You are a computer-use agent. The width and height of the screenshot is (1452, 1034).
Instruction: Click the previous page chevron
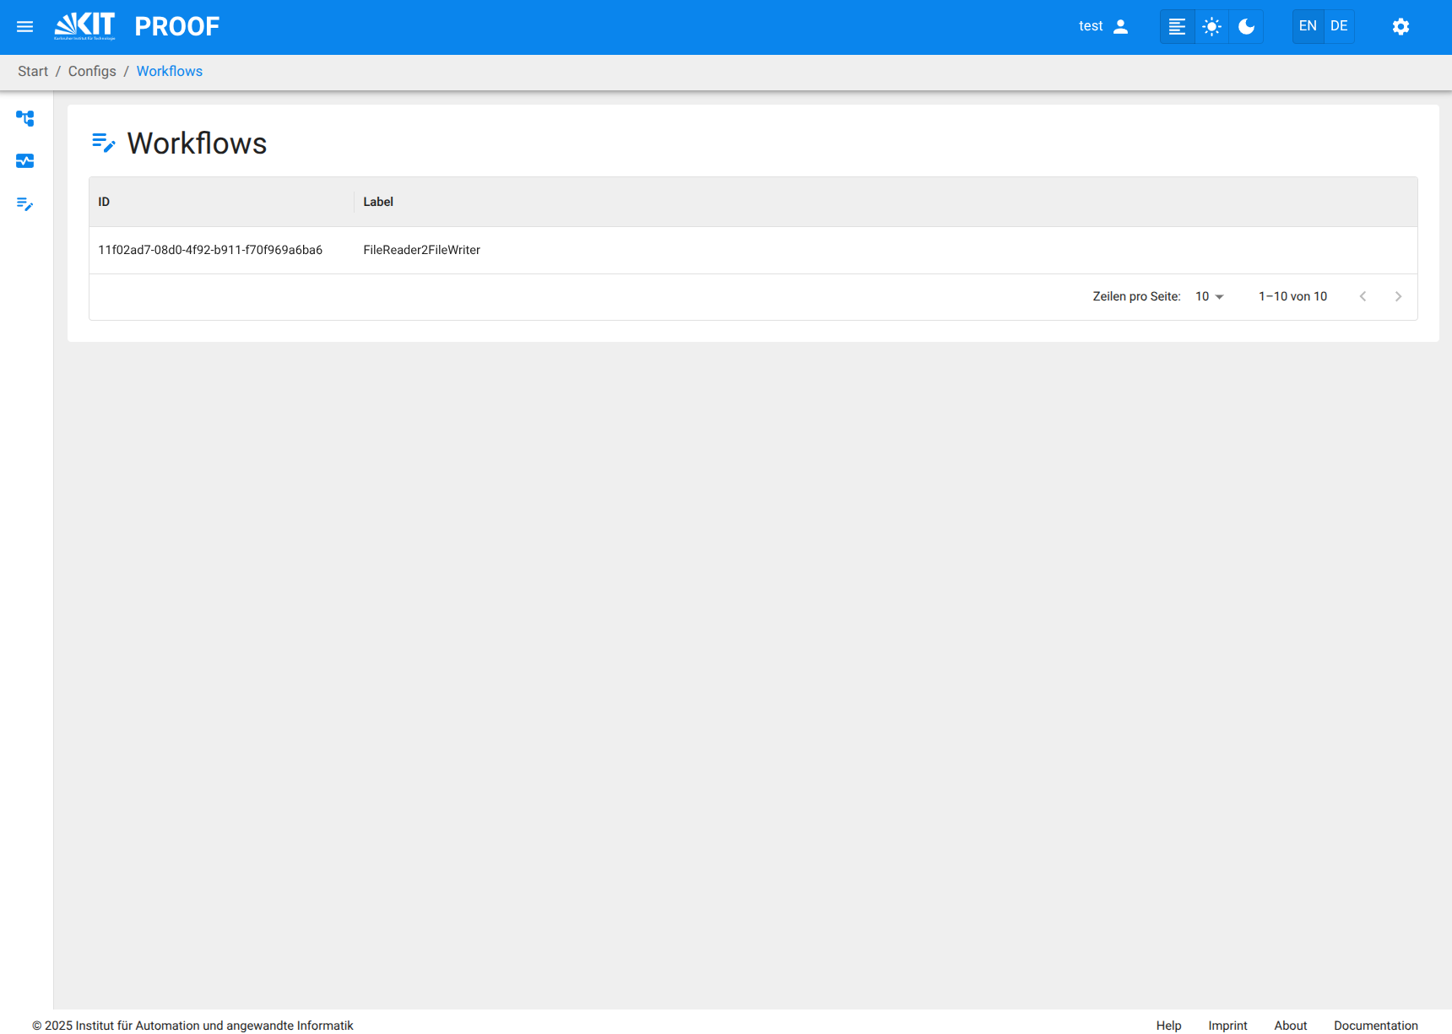tap(1363, 296)
